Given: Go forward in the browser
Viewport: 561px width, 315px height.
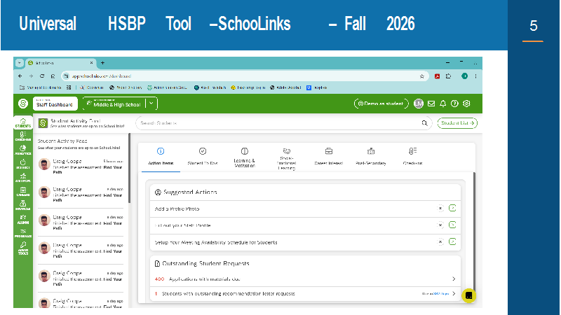Looking at the screenshot, I should (31, 76).
